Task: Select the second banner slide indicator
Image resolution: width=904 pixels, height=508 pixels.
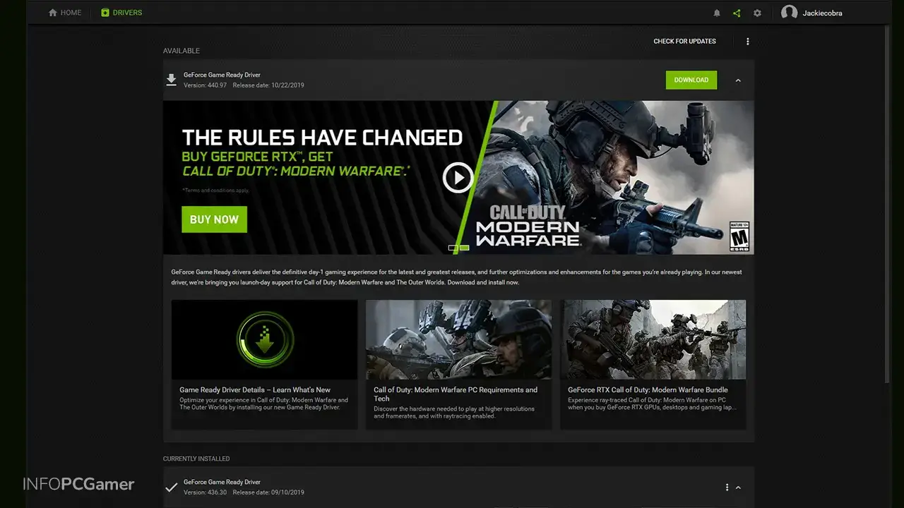Action: 465,248
